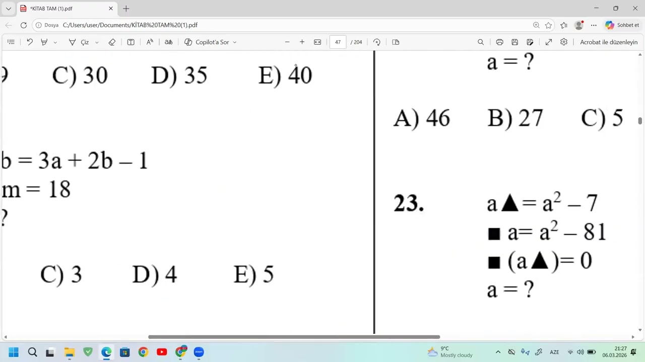Select the Çiz draw tool
The height and width of the screenshot is (362, 645).
79,42
